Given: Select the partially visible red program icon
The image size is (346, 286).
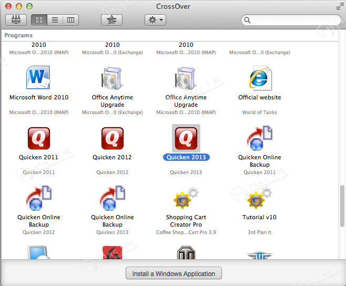Looking at the screenshot, I should click(x=113, y=252).
